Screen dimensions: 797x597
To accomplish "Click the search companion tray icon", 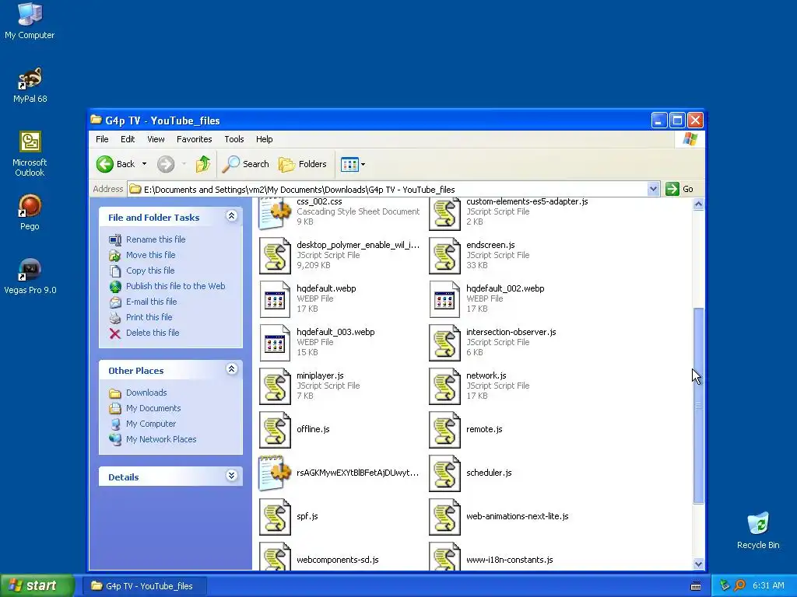I will 739,586.
